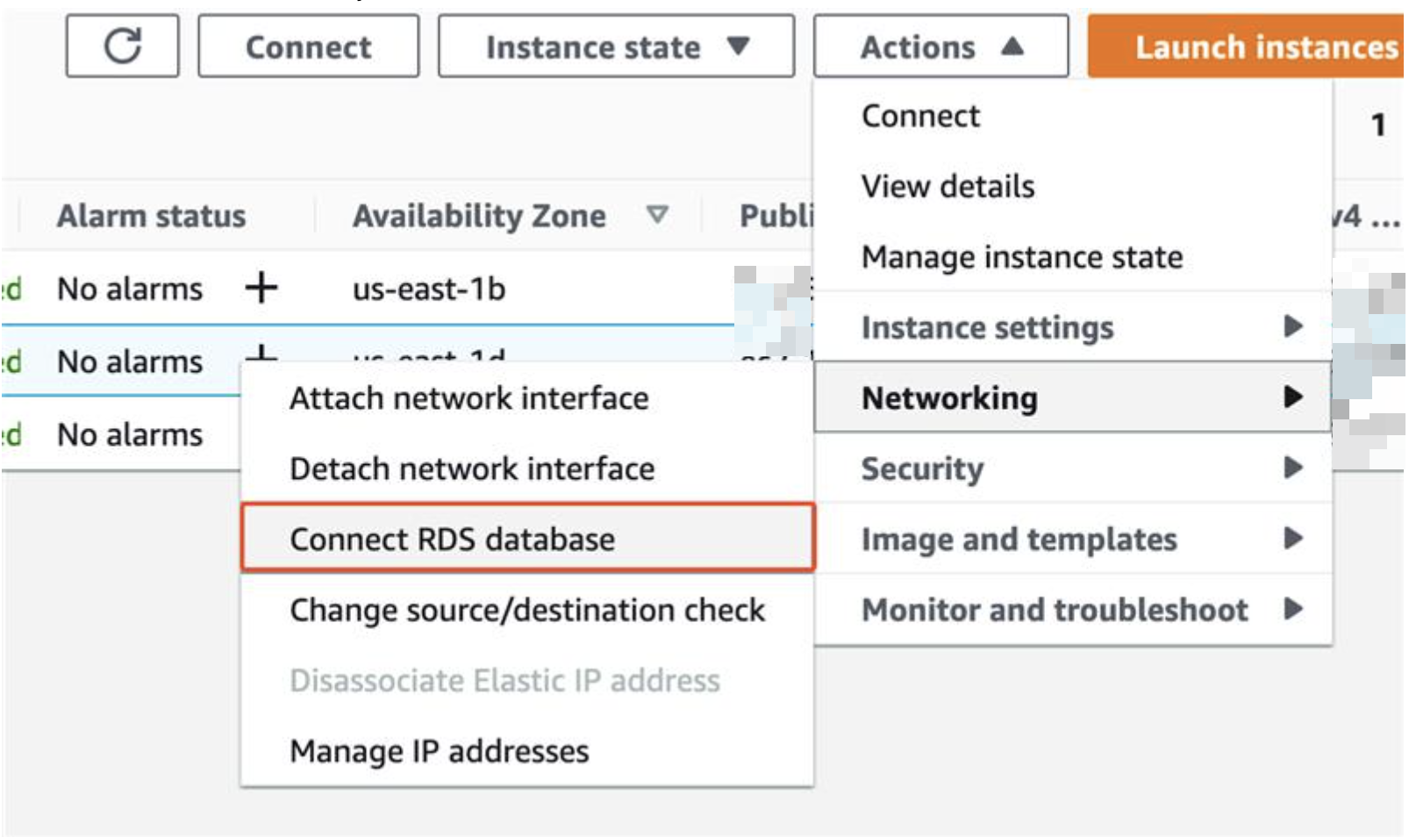1409x837 pixels.
Task: Choose Attach network interface
Action: point(468,398)
